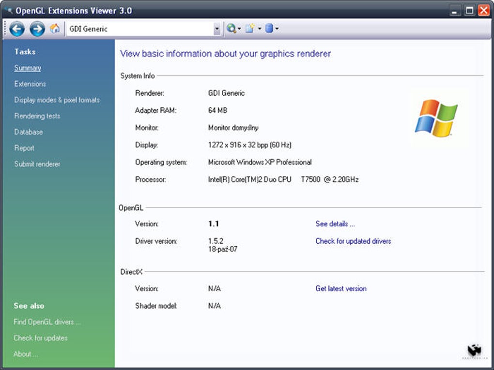Select the 64 MB Adapter RAM value
Image resolution: width=494 pixels, height=370 pixels.
(217, 110)
